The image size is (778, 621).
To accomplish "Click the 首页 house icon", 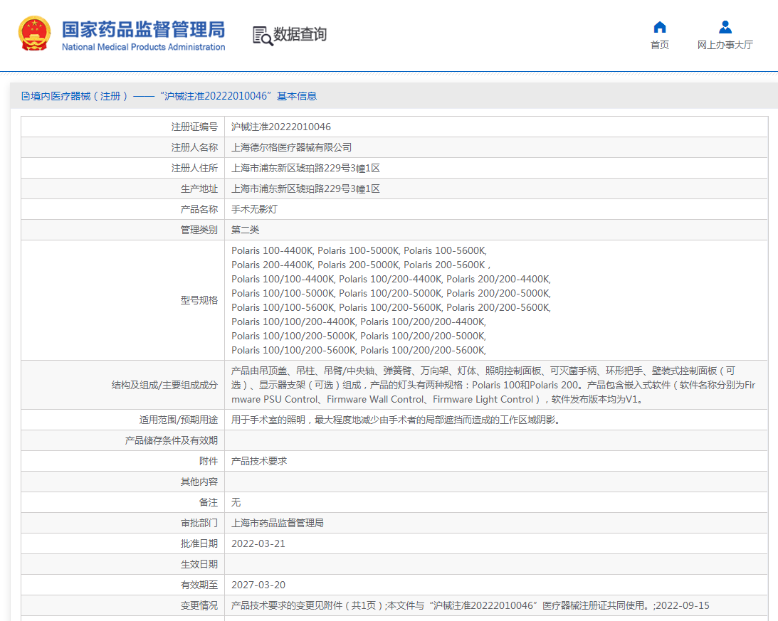I will click(659, 27).
